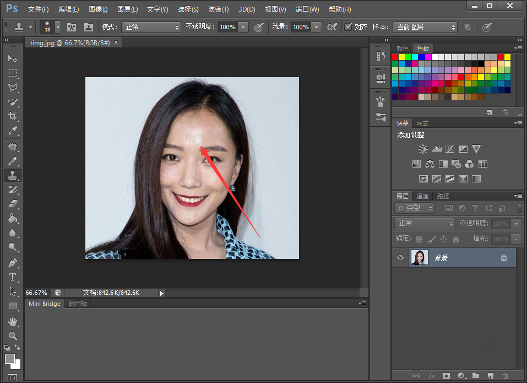Select the Horizontal Type tool
Image resolution: width=527 pixels, height=383 pixels.
[x=13, y=277]
